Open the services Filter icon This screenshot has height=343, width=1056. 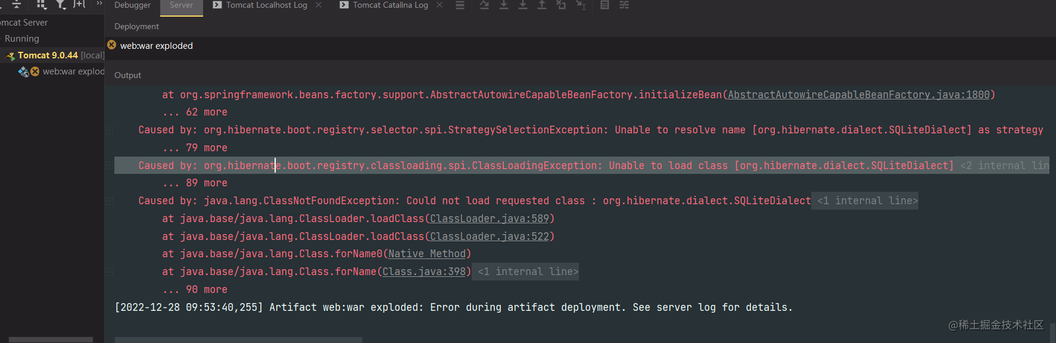pos(60,4)
